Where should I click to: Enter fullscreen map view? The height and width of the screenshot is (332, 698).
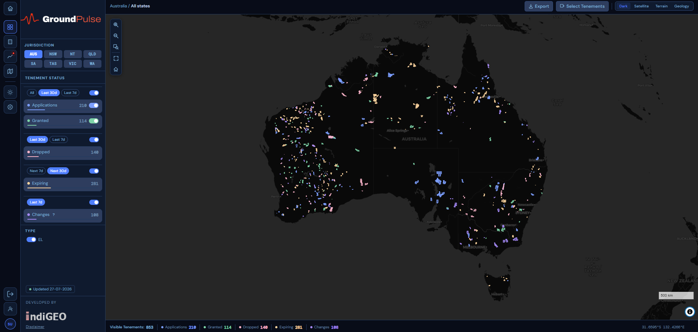point(116,58)
